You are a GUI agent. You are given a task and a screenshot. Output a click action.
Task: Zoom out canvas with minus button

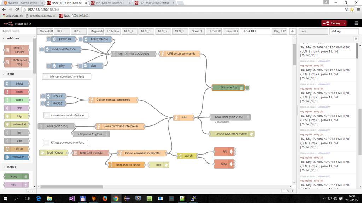tap(283, 191)
